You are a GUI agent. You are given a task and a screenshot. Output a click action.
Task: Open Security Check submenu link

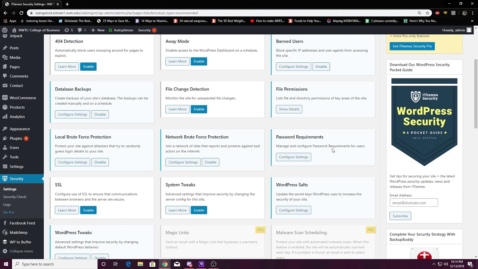point(15,197)
